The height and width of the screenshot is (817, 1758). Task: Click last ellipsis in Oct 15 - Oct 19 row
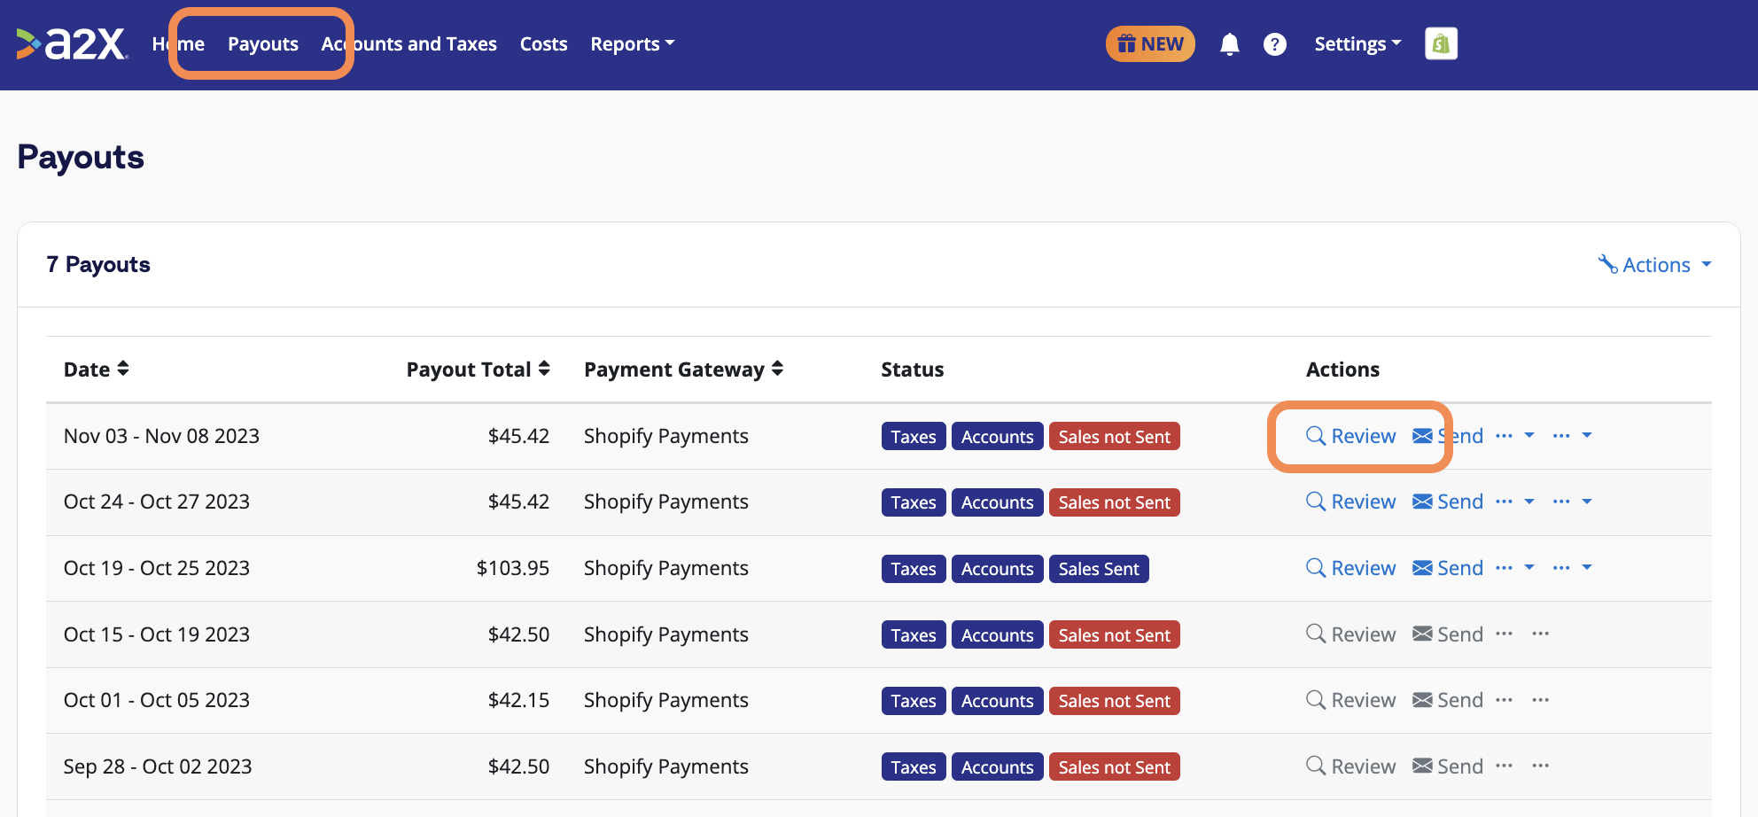click(1541, 634)
